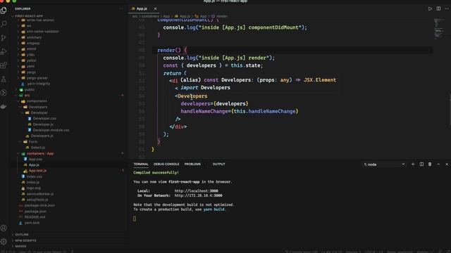Open the Source Control view
451x253 pixels.
4,38
